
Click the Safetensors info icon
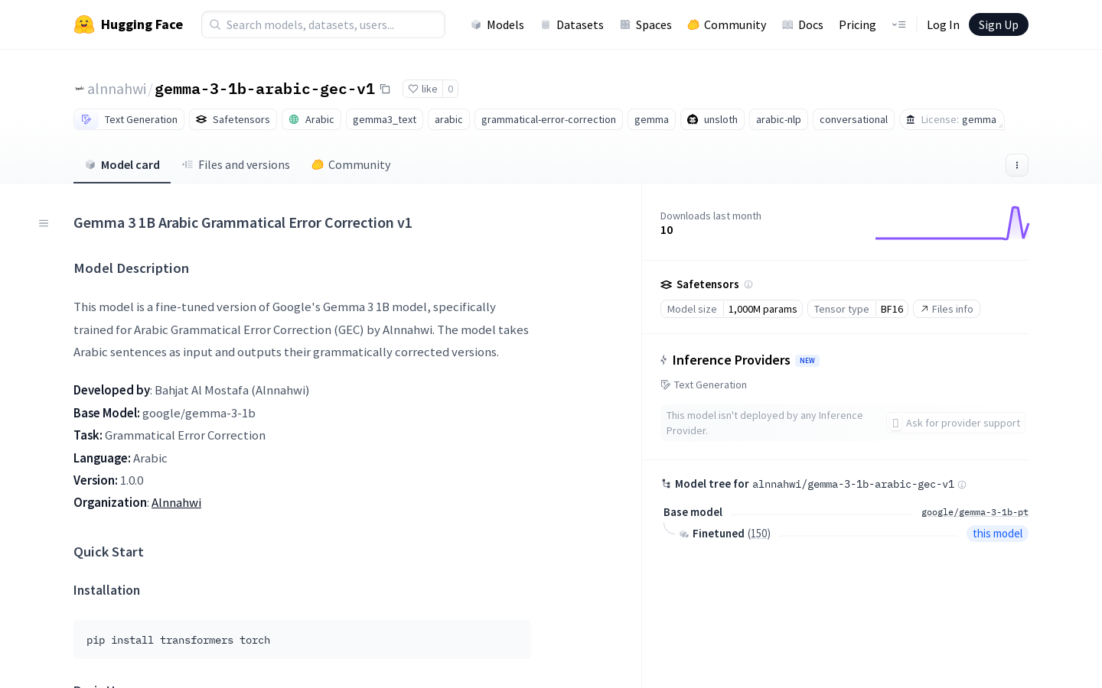click(748, 284)
